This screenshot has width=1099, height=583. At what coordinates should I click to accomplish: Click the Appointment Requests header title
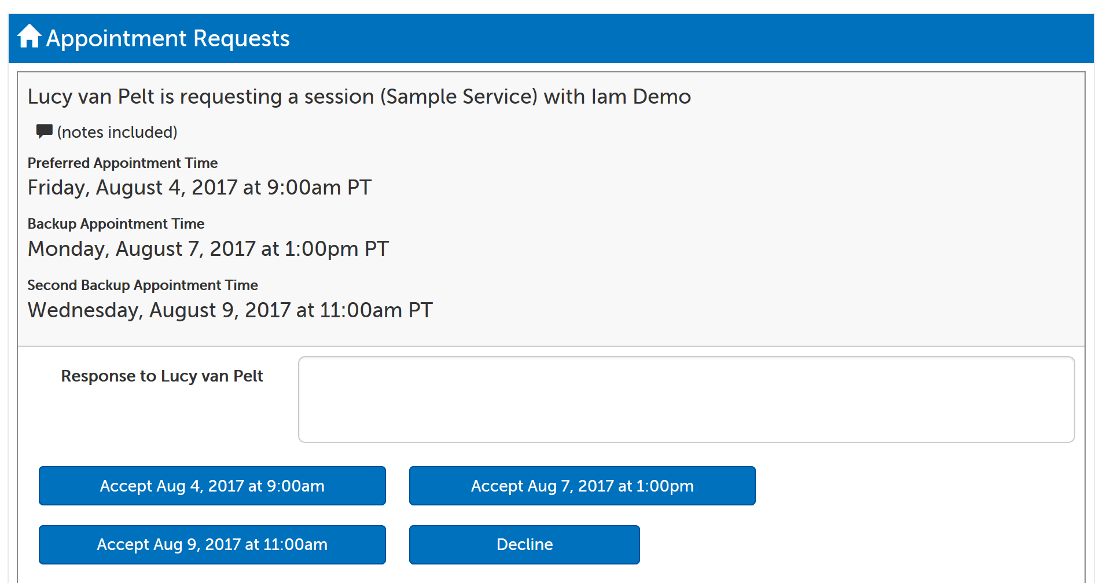click(x=168, y=39)
